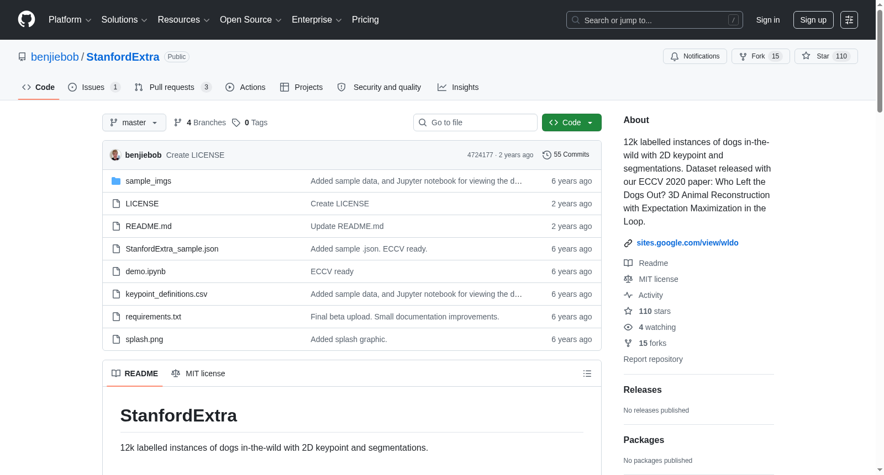Expand the Platform menu
Screen dimensions: 884x475
pyautogui.click(x=70, y=20)
